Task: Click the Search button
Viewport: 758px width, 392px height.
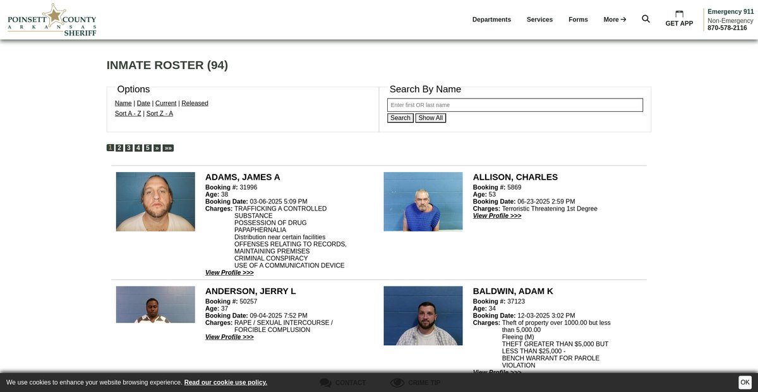Action: click(x=400, y=118)
